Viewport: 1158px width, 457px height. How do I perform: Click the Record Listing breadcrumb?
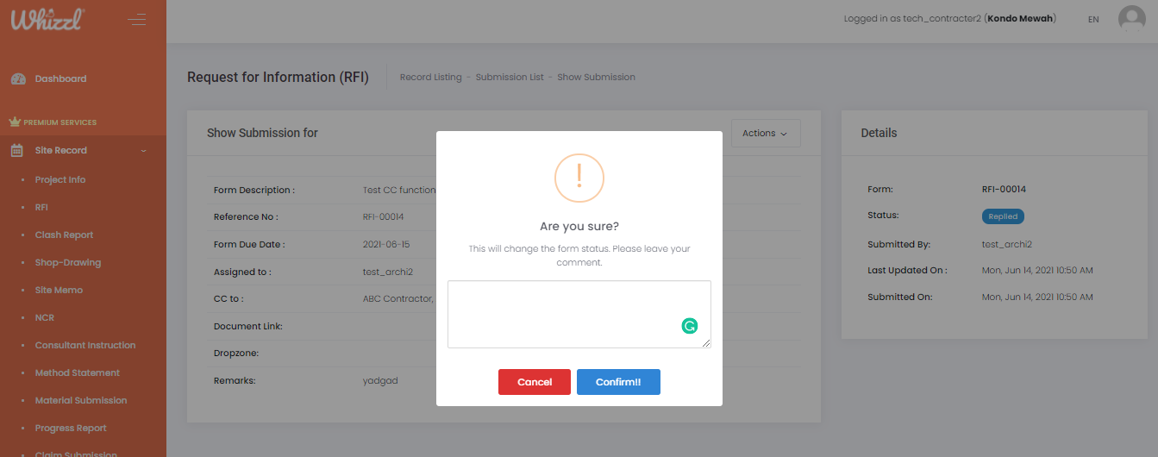tap(430, 78)
